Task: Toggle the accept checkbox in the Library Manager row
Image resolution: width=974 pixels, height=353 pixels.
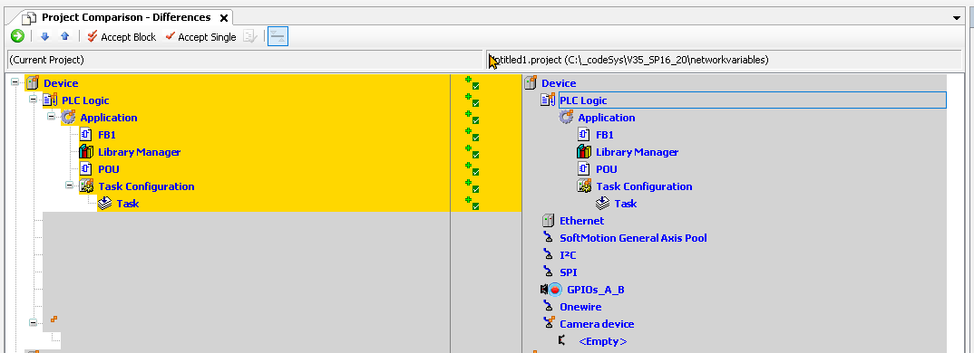Action: [x=475, y=155]
